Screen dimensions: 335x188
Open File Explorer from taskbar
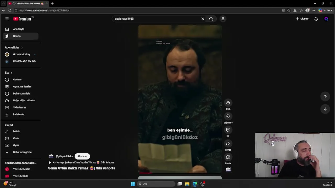coord(187,184)
